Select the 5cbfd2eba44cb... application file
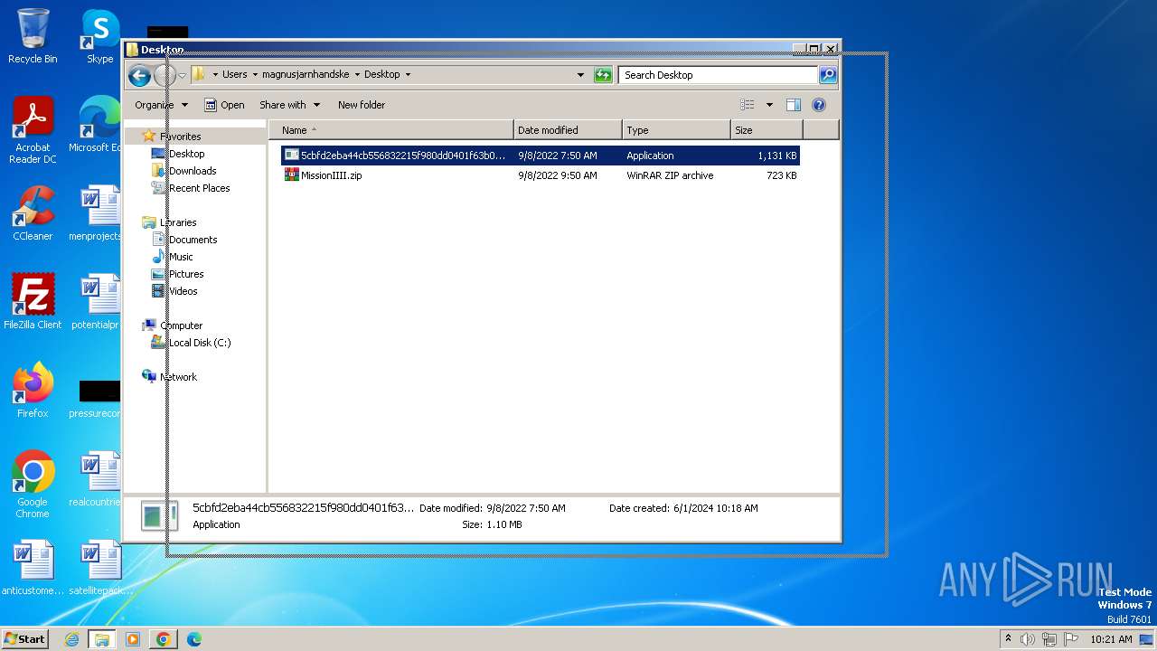 541,156
